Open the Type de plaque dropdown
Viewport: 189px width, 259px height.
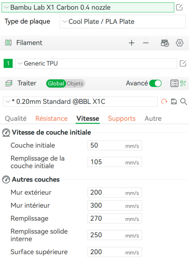point(122,22)
